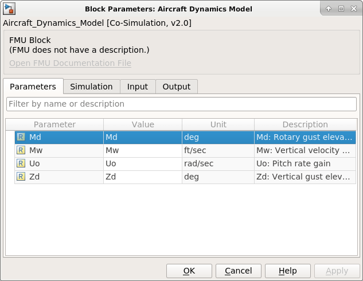
Task: Edit the Mw value cell
Action: (142, 150)
